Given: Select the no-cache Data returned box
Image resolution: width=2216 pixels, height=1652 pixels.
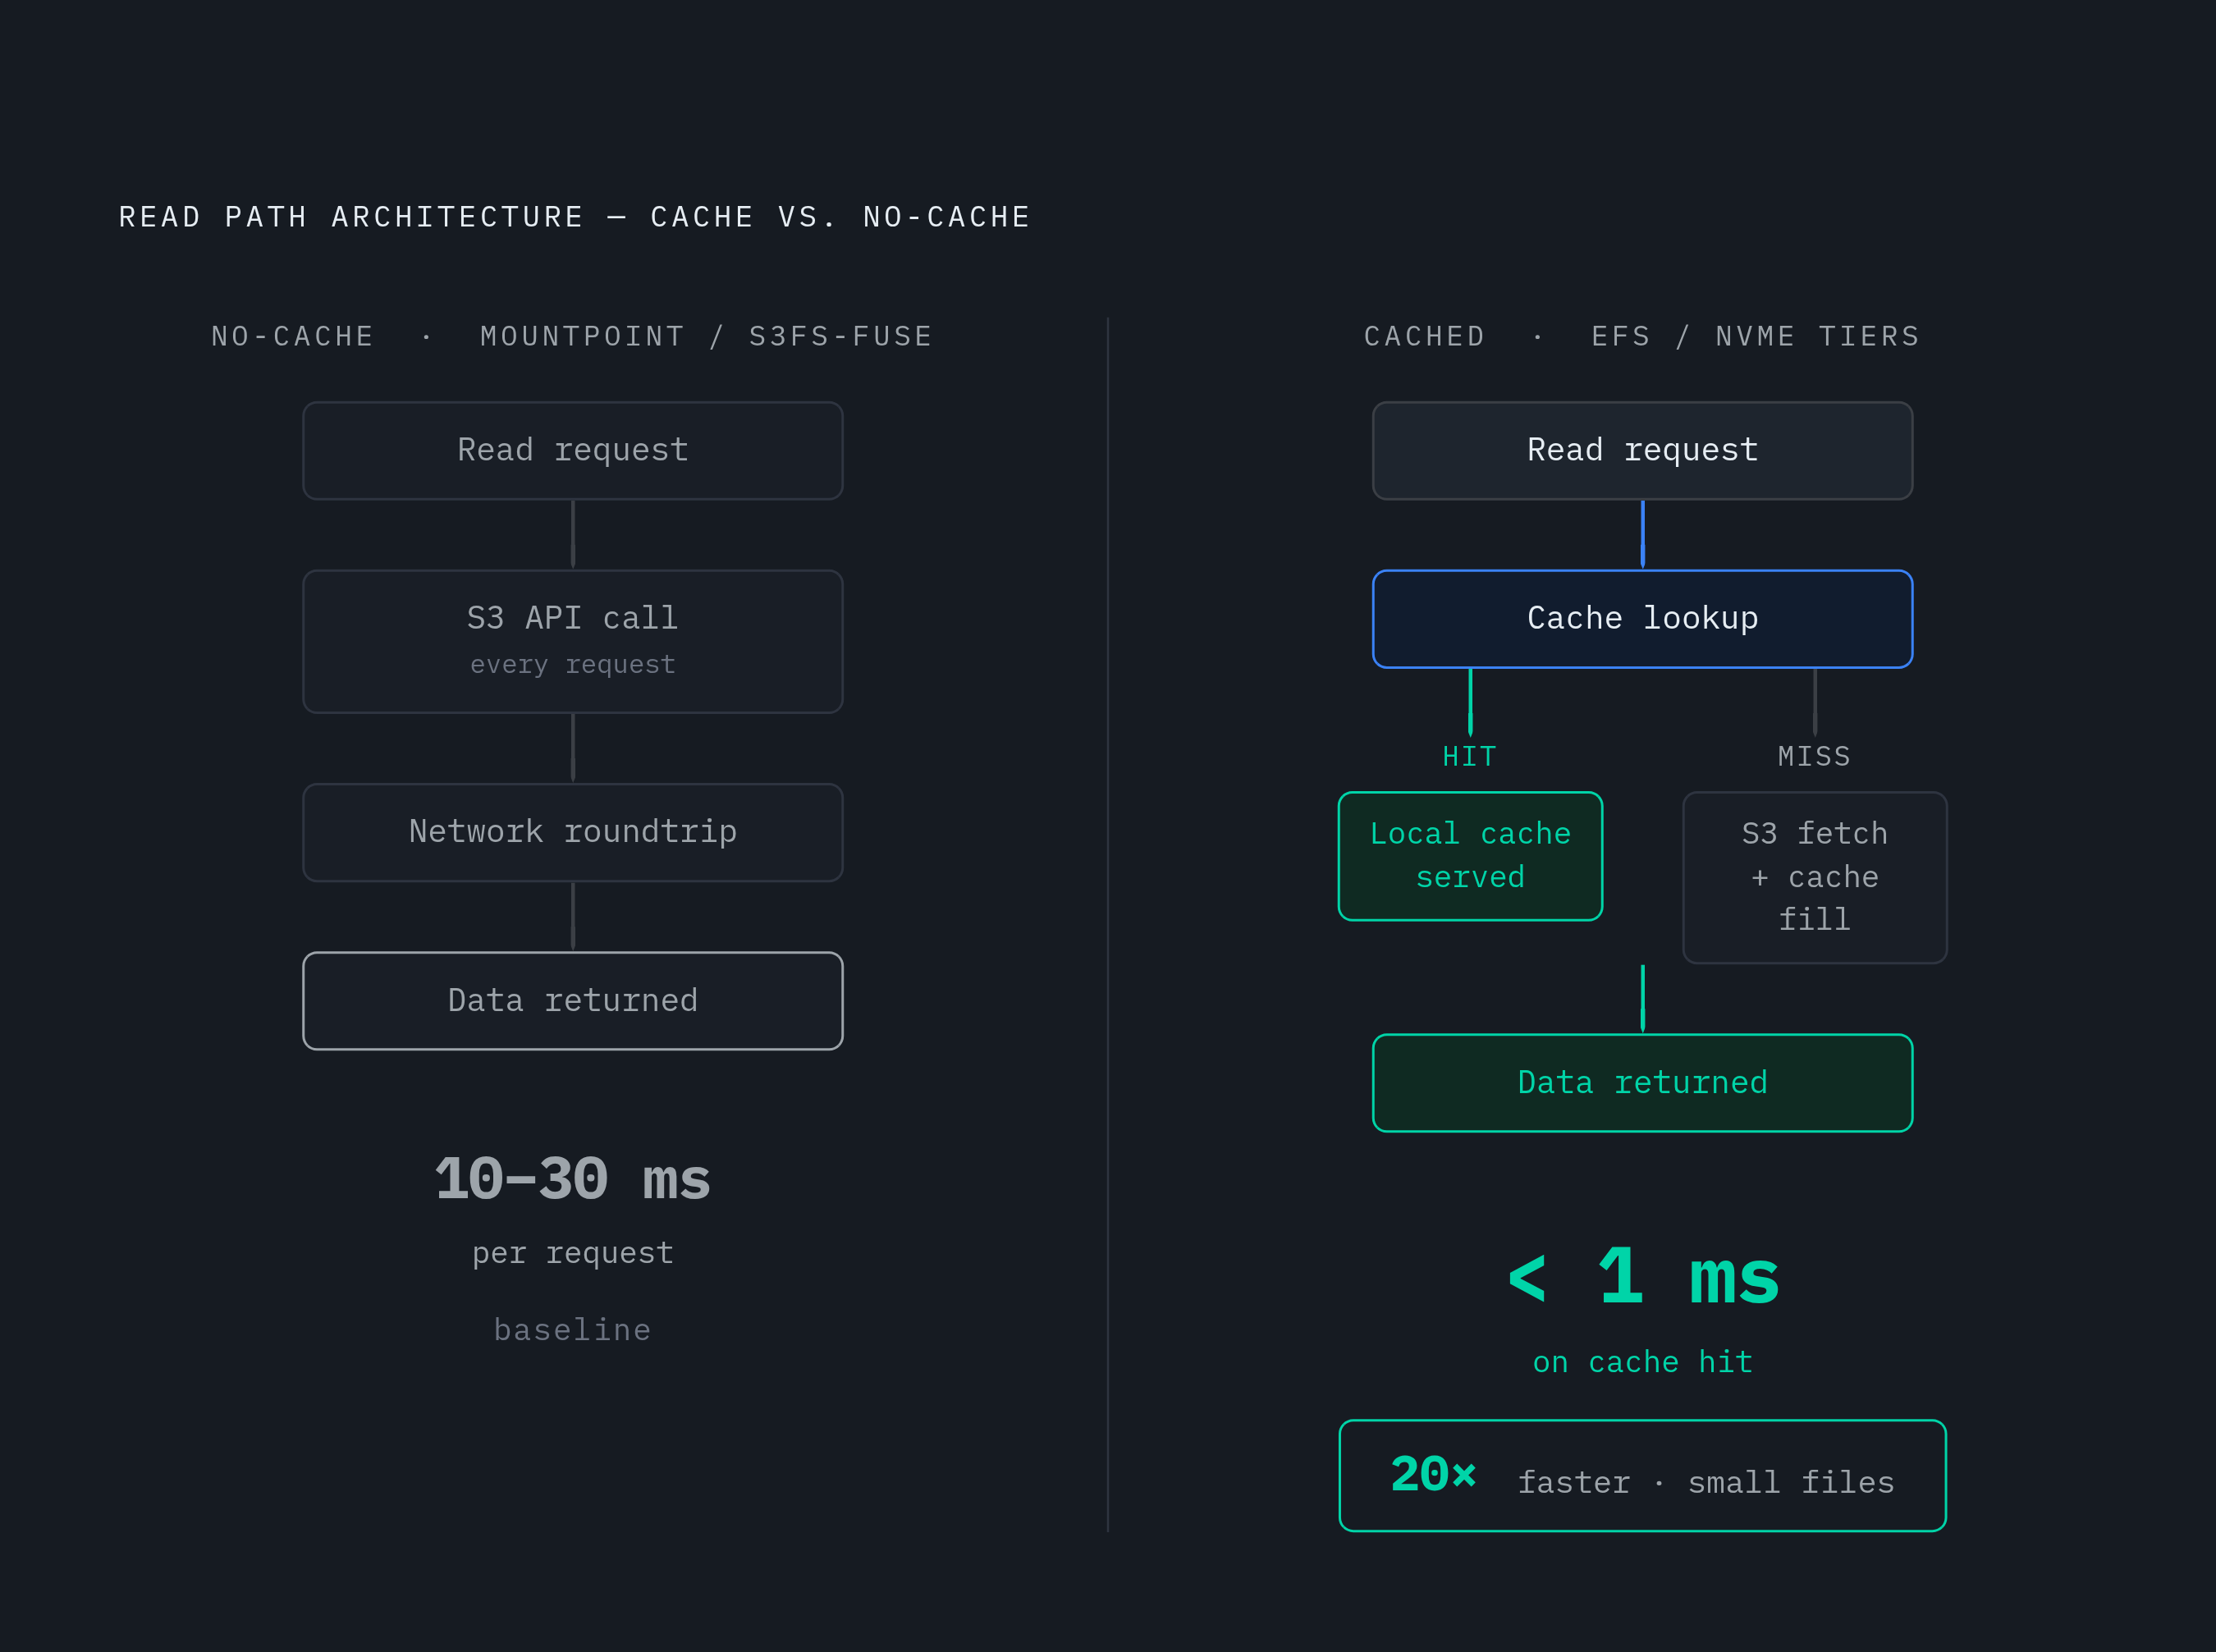Looking at the screenshot, I should [x=573, y=1001].
